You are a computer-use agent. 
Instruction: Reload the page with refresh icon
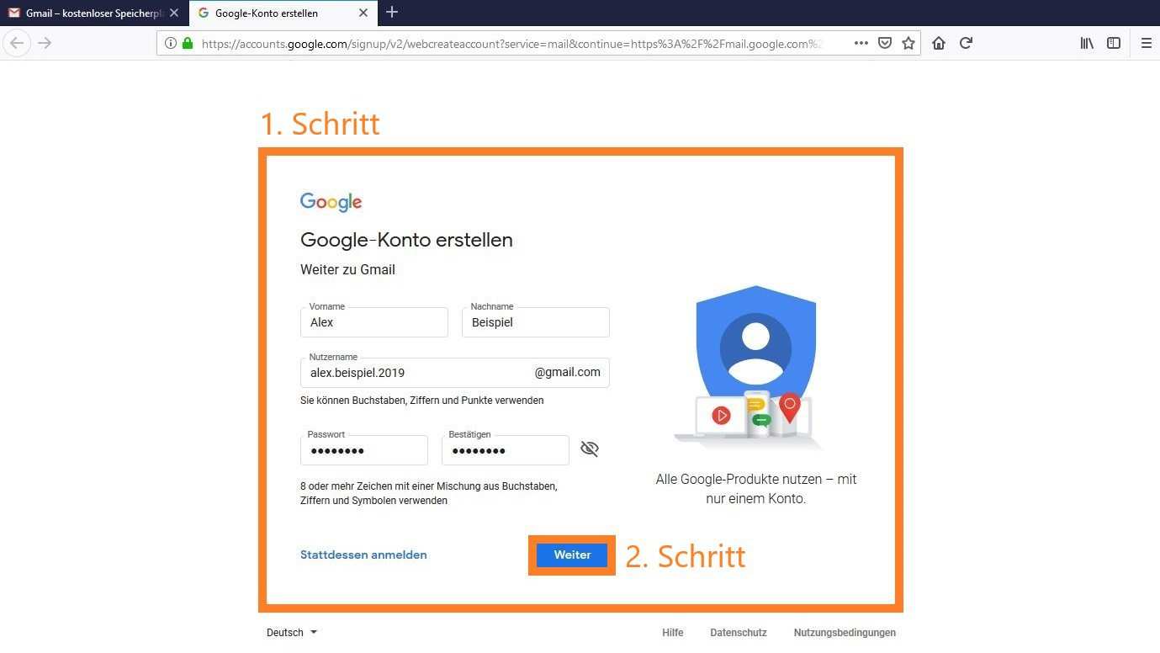coord(966,43)
